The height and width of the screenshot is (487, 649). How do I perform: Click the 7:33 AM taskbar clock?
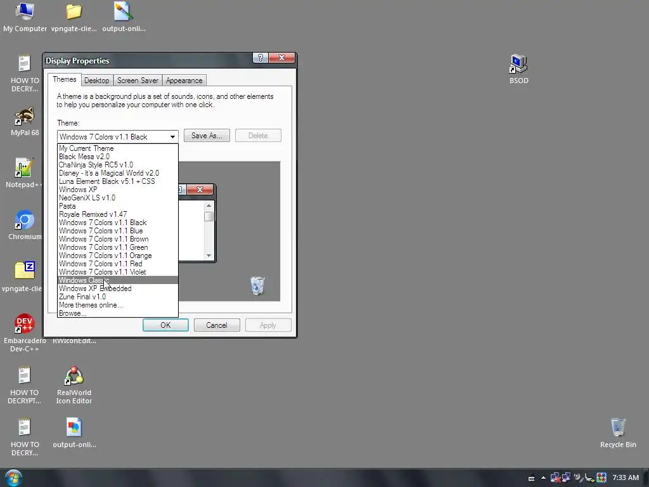pyautogui.click(x=626, y=478)
